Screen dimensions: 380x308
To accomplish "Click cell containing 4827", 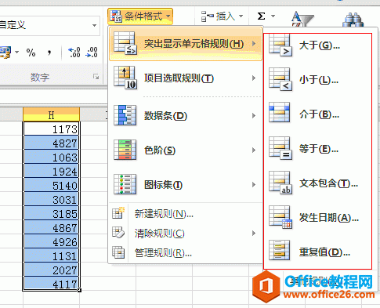I will point(51,143).
